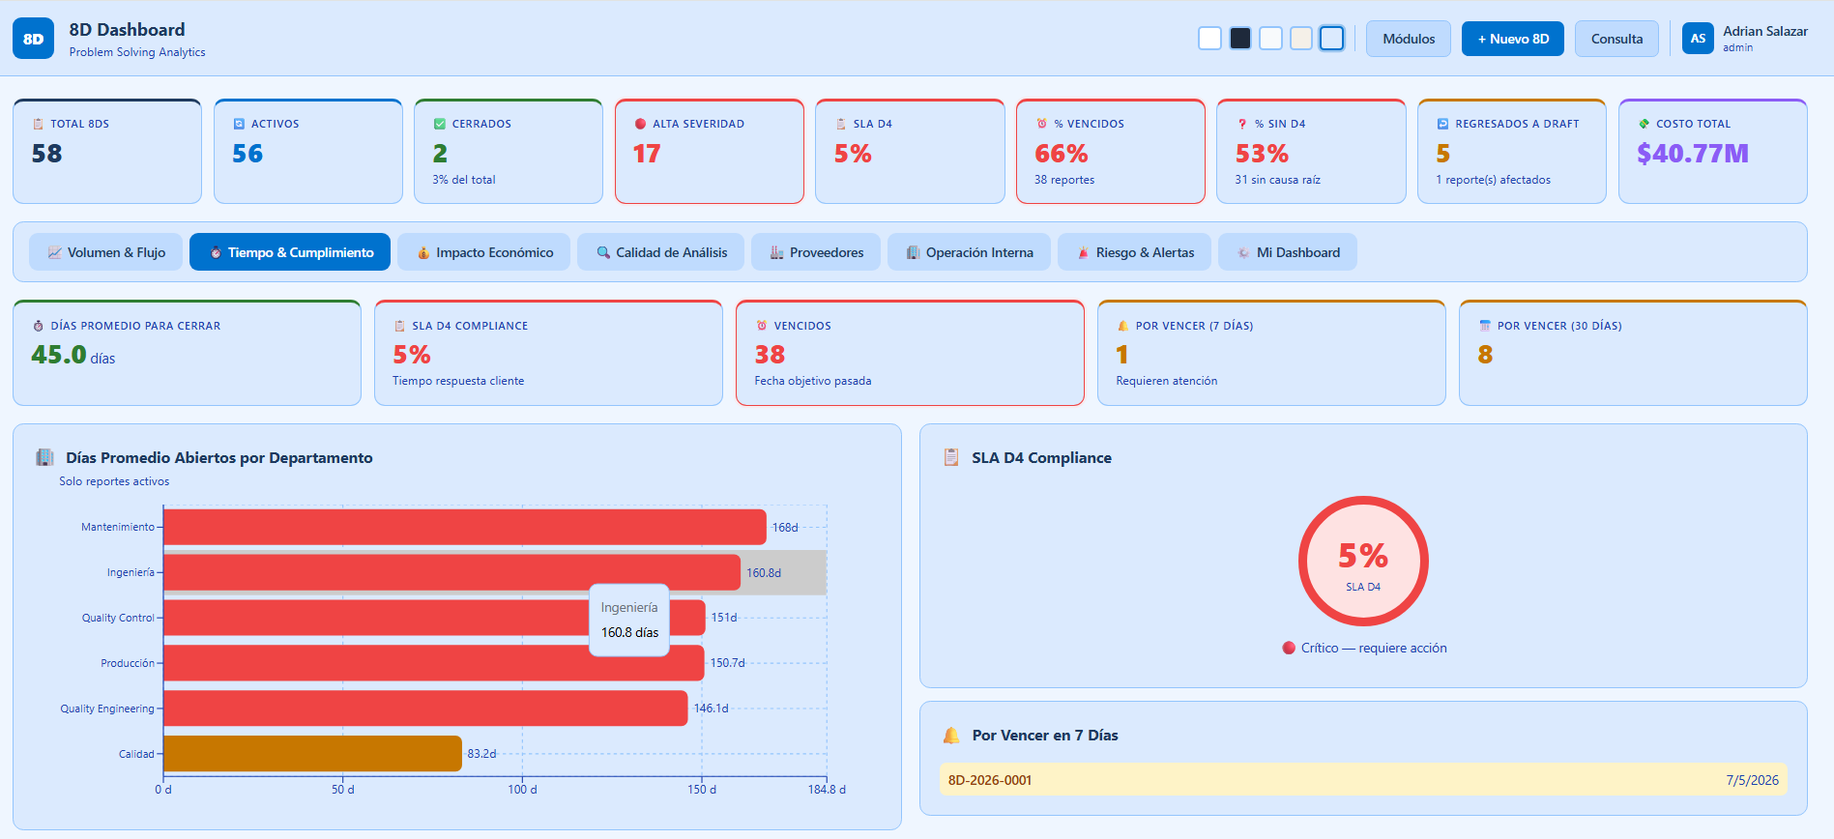
Task: Click the 45.0 días value
Action: pos(73,356)
